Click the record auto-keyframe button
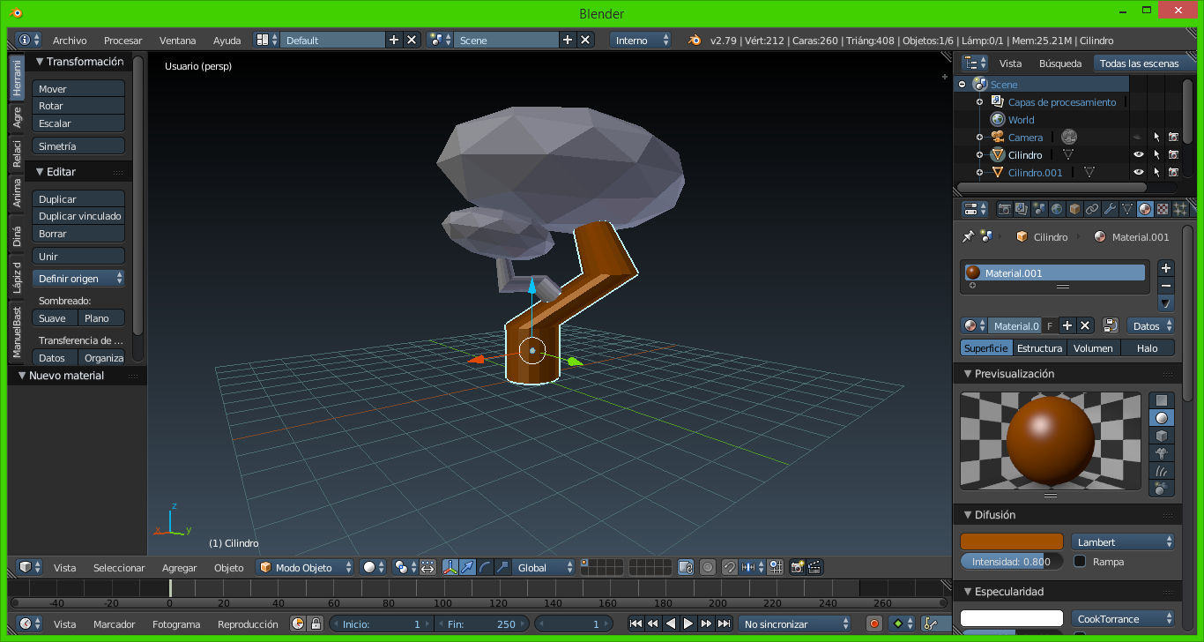This screenshot has width=1204, height=642. click(874, 623)
